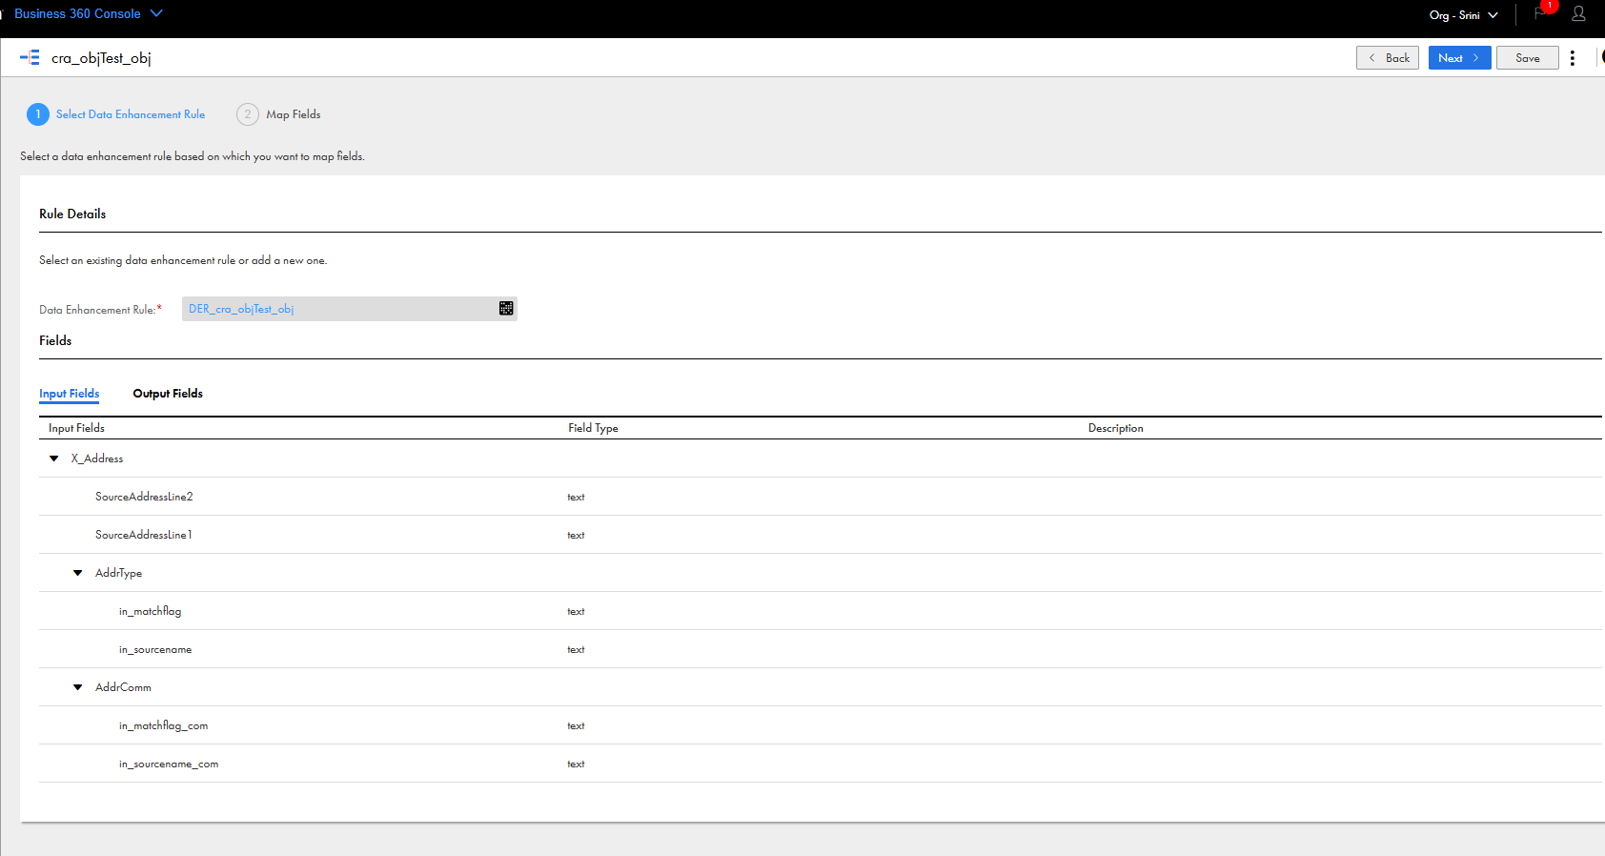
Task: Select the in_matchflag_com field row
Action: [821, 725]
